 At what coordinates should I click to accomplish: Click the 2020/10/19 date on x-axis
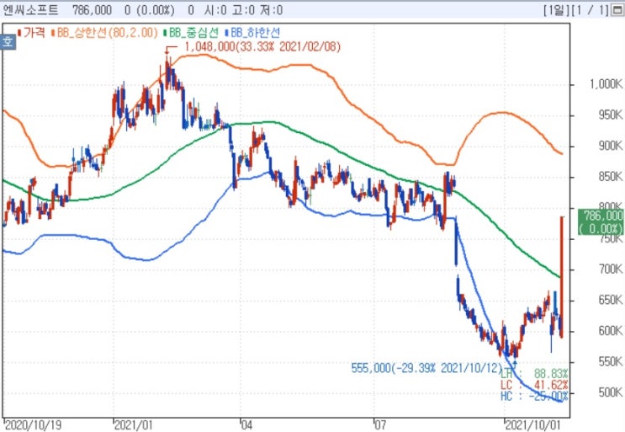(33, 425)
